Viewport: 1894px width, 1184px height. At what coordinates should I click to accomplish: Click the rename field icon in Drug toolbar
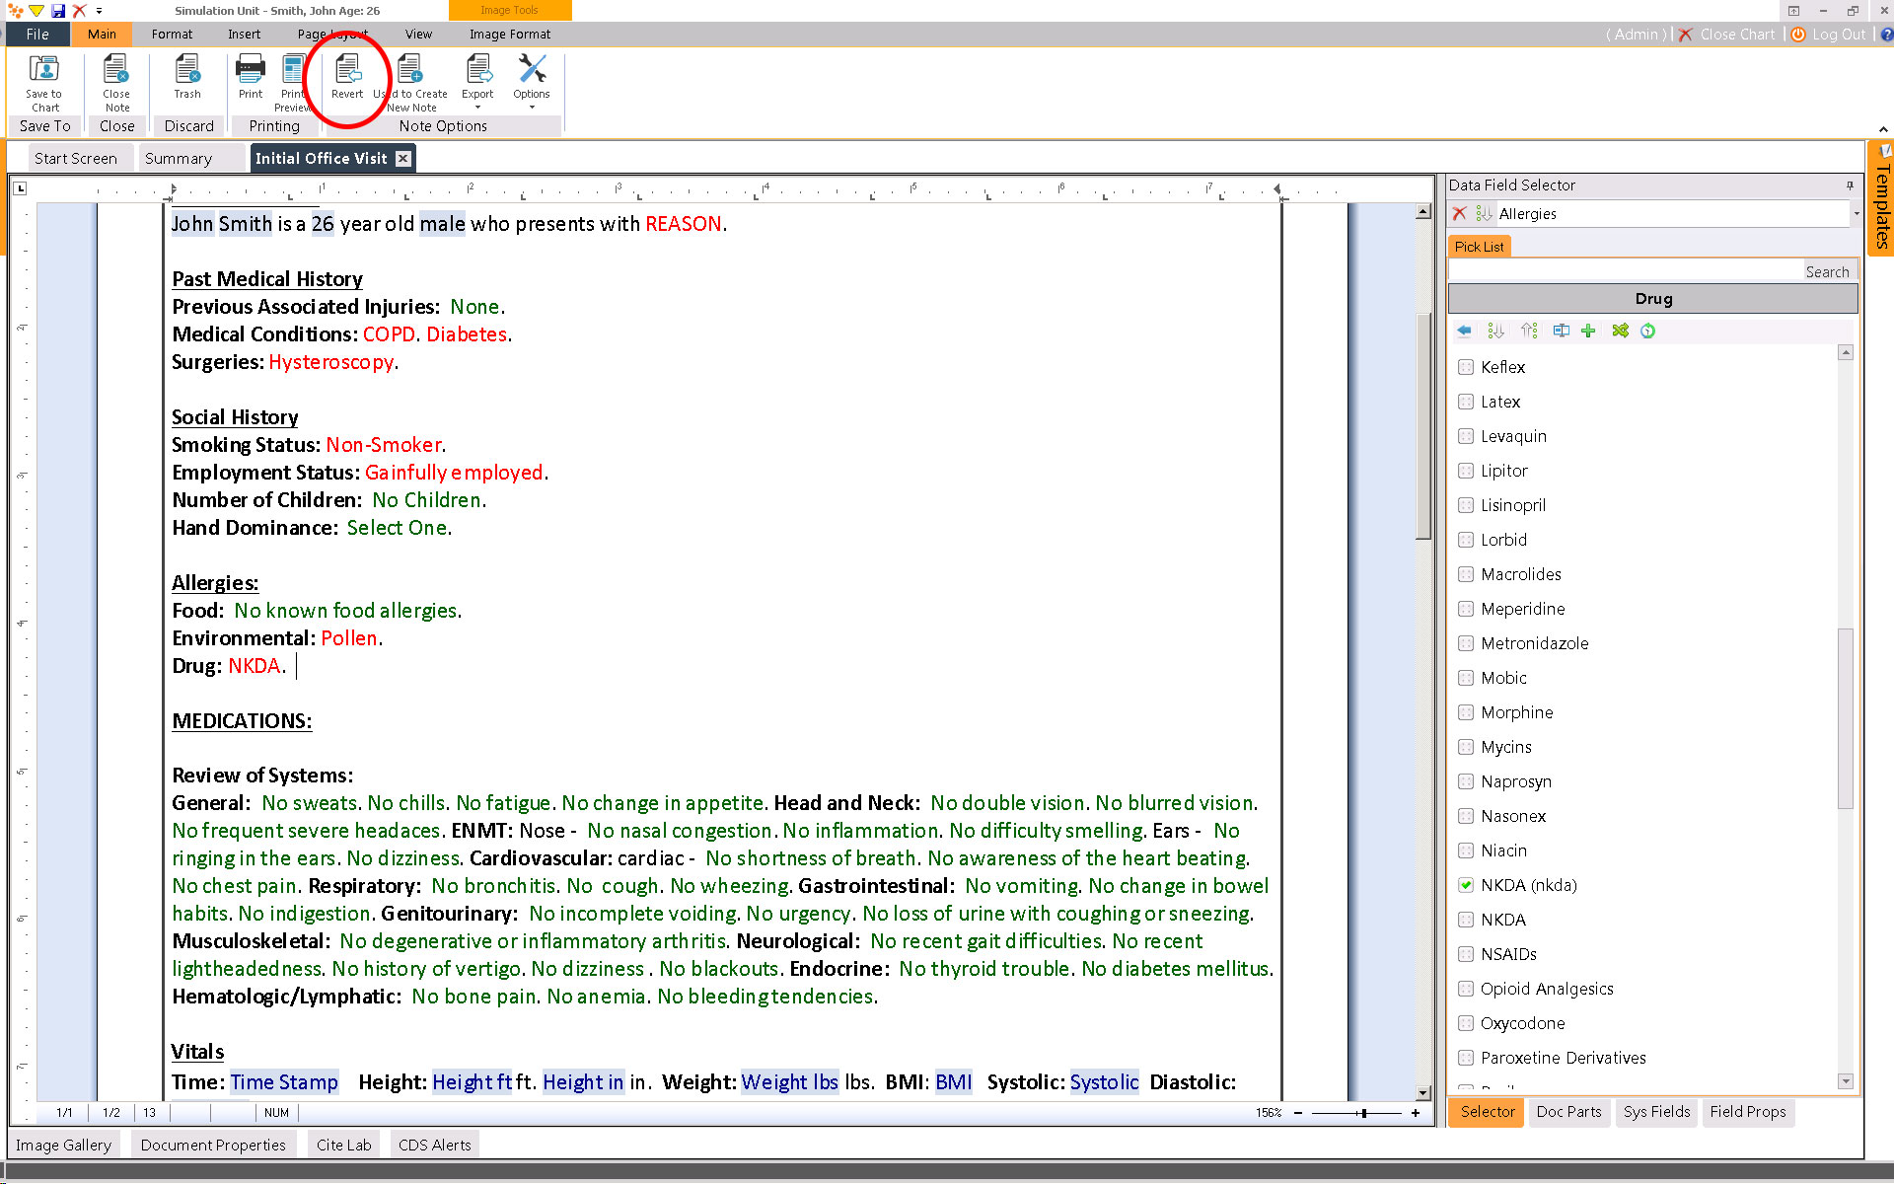pyautogui.click(x=1561, y=331)
